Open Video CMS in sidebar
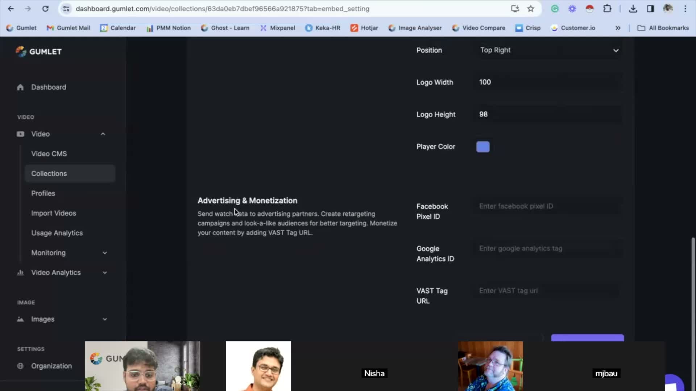 (x=49, y=154)
